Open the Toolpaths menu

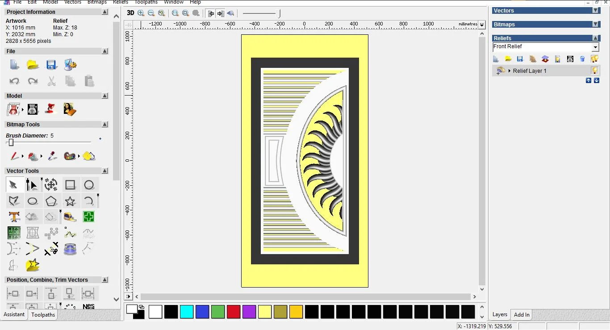click(146, 2)
